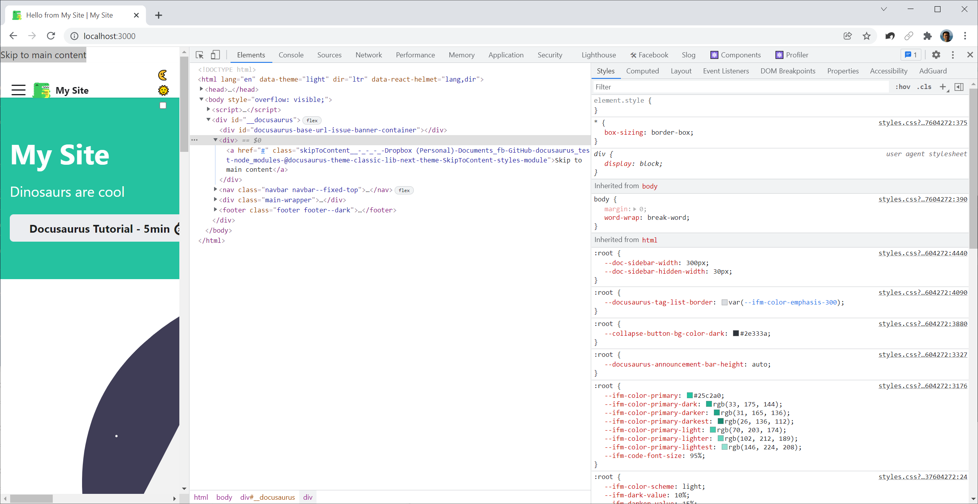Expand the head element node
This screenshot has width=978, height=504.
pos(202,89)
